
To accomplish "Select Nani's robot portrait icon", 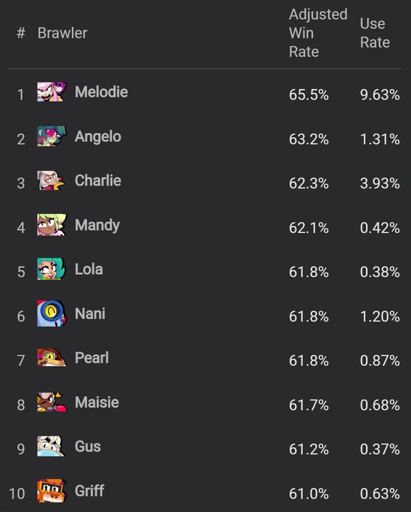I will tap(51, 313).
